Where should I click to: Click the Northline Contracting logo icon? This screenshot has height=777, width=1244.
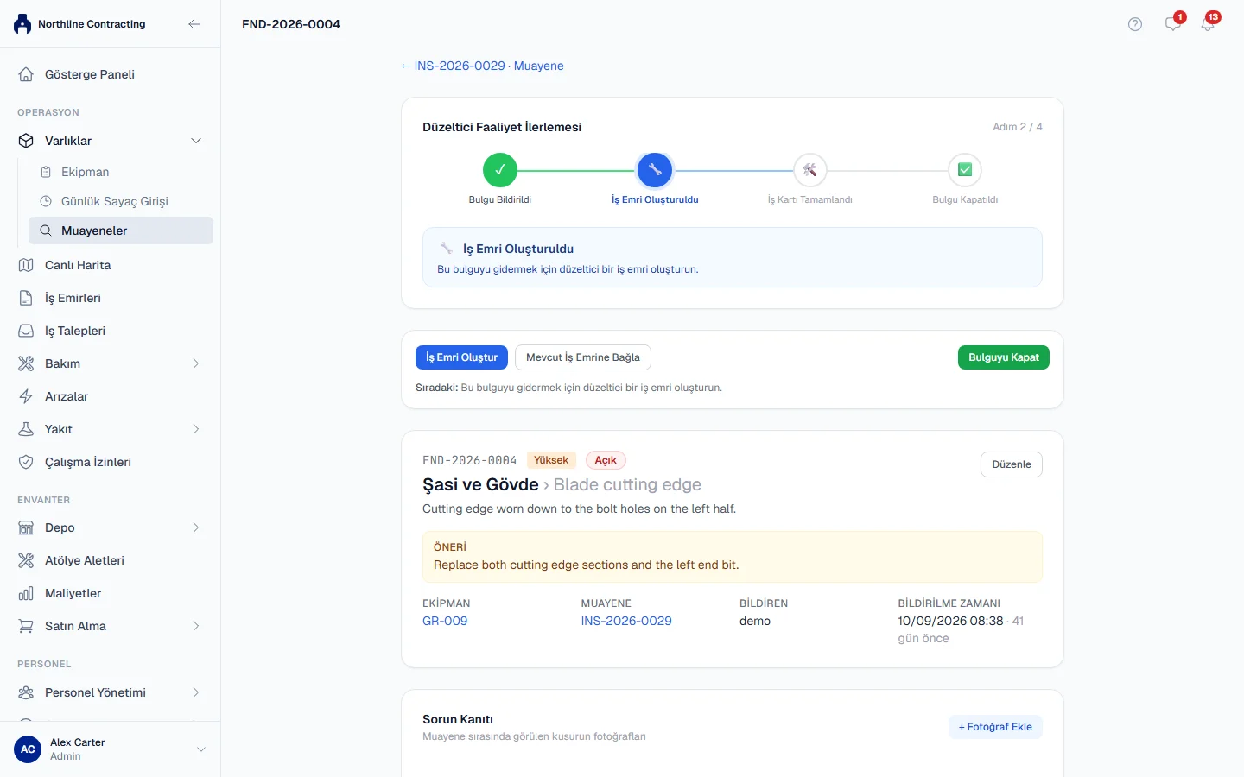coord(22,24)
